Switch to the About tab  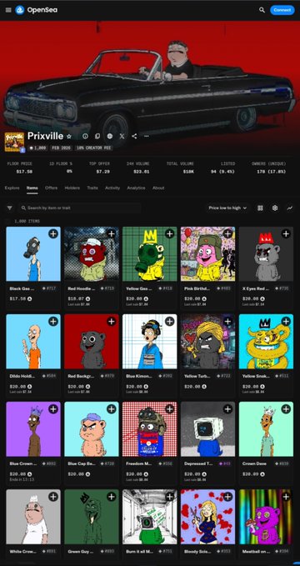(x=158, y=188)
